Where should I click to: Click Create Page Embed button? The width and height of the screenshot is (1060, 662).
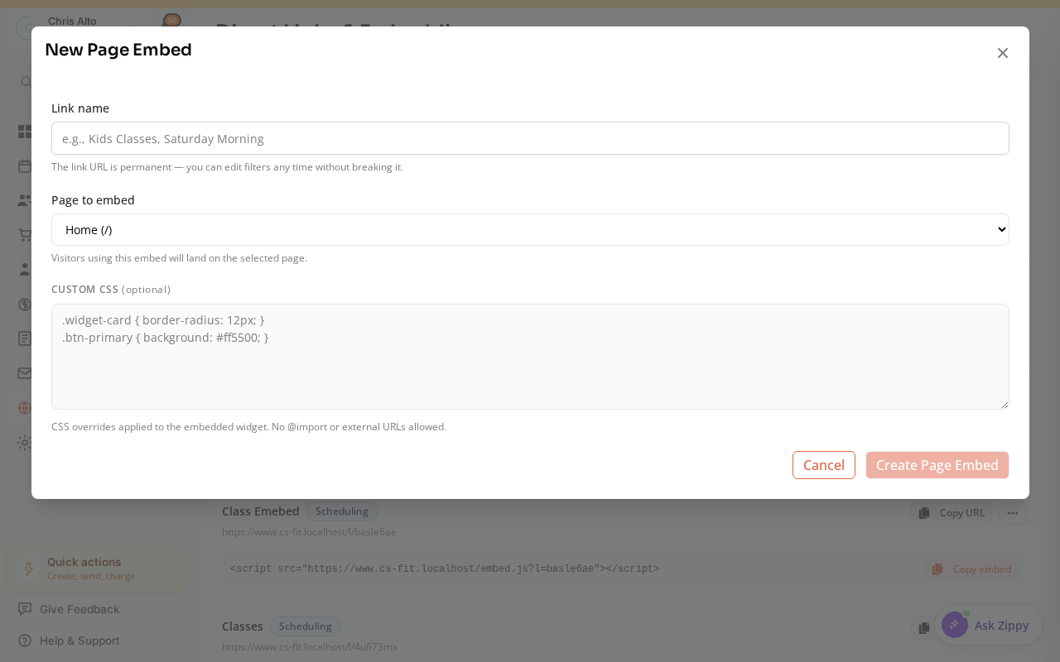pyautogui.click(x=937, y=465)
